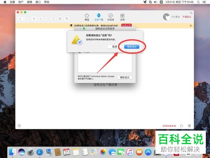Open the 编辑 menu

tap(29, 2)
